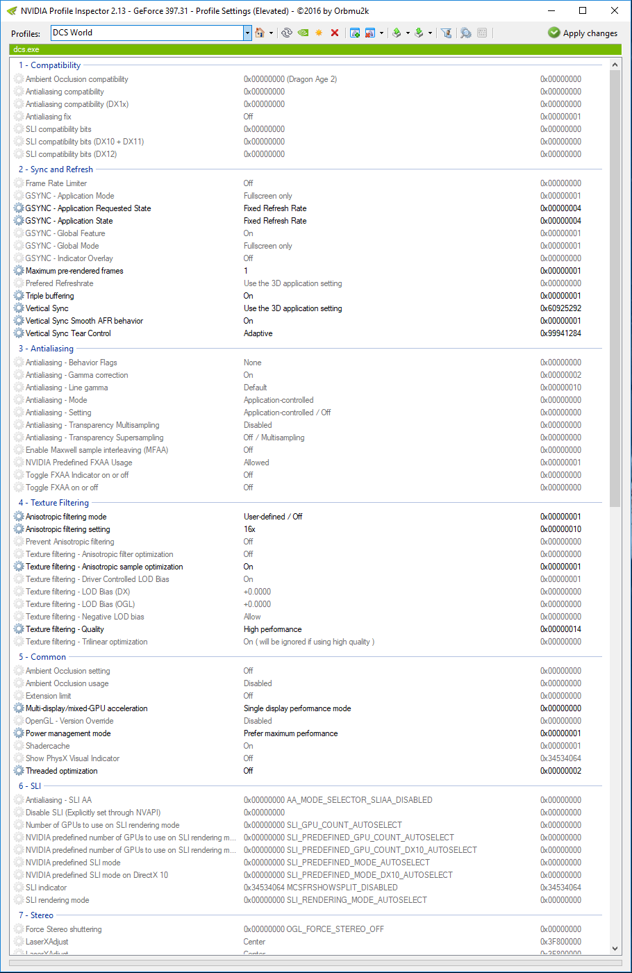
Task: Open the bit value editor grid icon
Action: pyautogui.click(x=482, y=33)
